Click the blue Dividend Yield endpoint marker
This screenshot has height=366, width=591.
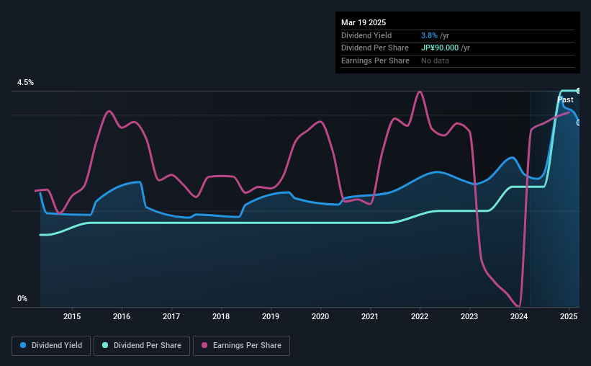click(x=579, y=123)
